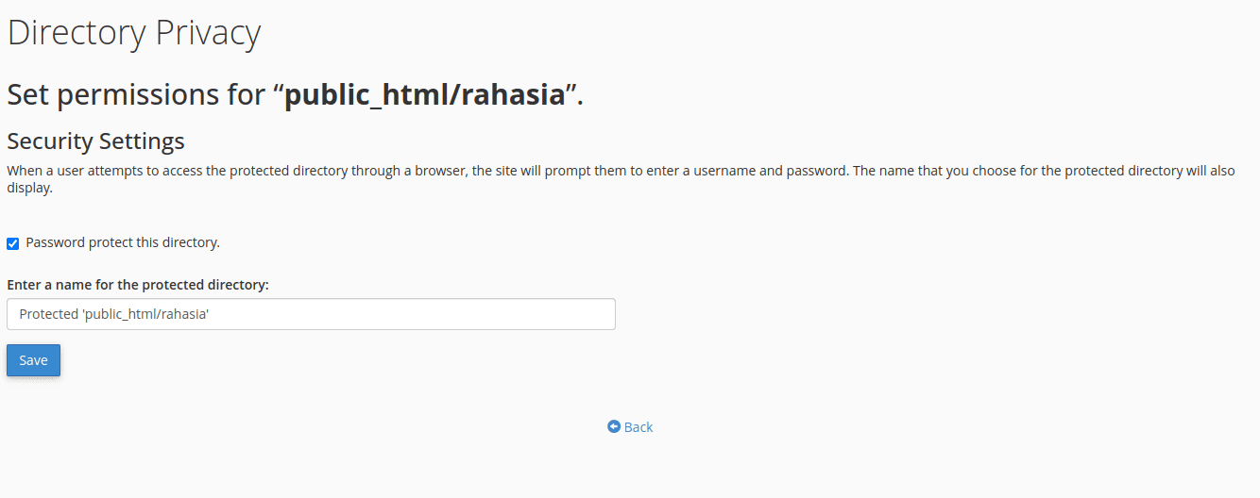Click the 'Enter a name for the protected directory:' label

point(138,284)
